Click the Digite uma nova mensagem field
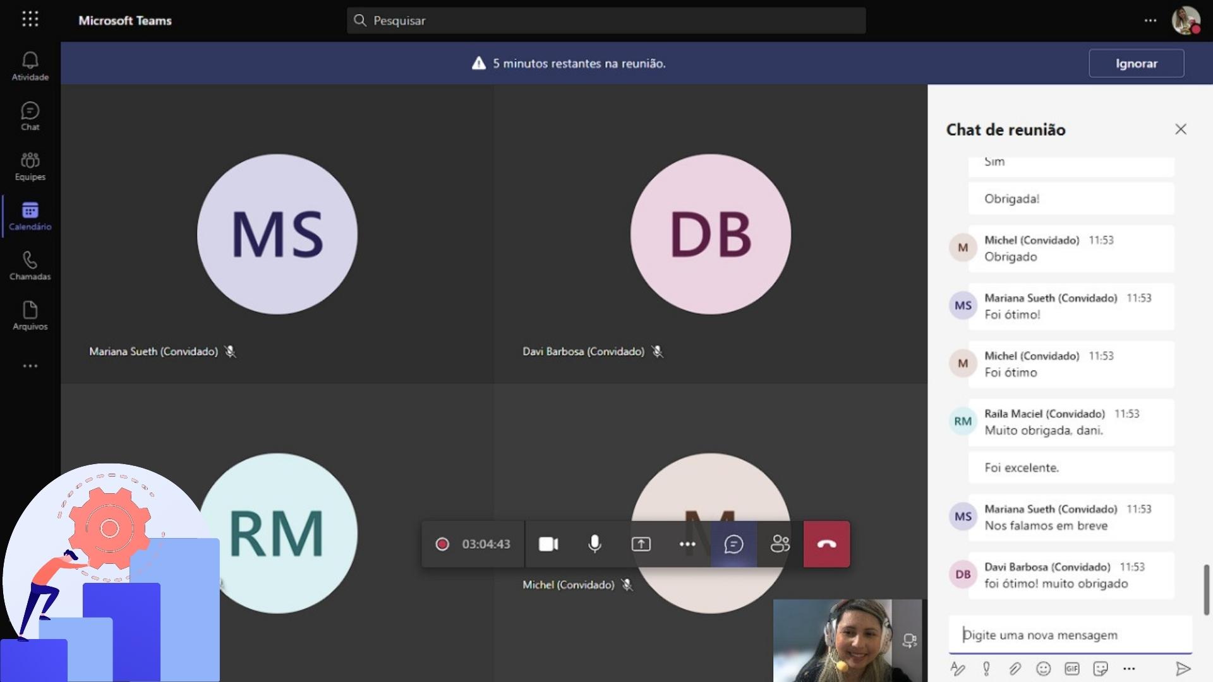 pos(1069,635)
